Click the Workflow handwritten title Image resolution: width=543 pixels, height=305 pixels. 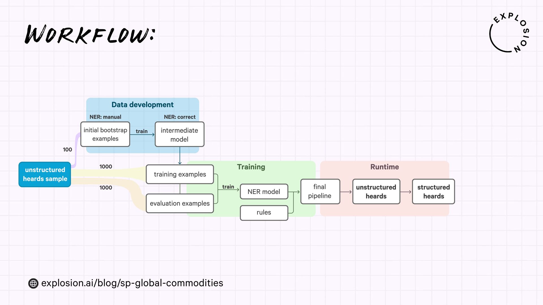click(x=90, y=35)
